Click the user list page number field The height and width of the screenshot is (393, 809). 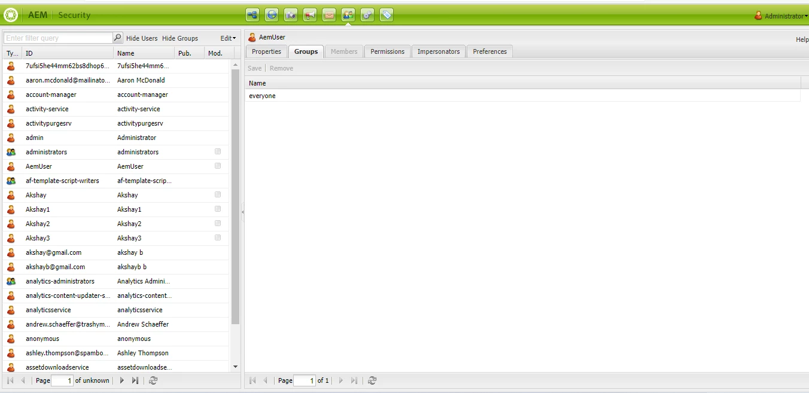[x=62, y=380]
